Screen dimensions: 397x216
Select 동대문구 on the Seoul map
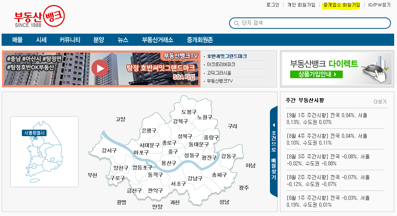point(199,145)
